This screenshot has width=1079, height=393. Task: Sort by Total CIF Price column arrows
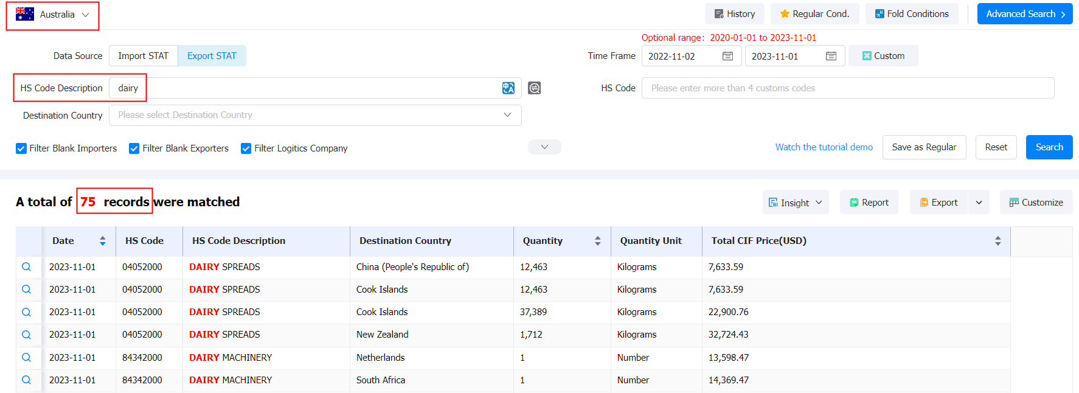point(997,241)
